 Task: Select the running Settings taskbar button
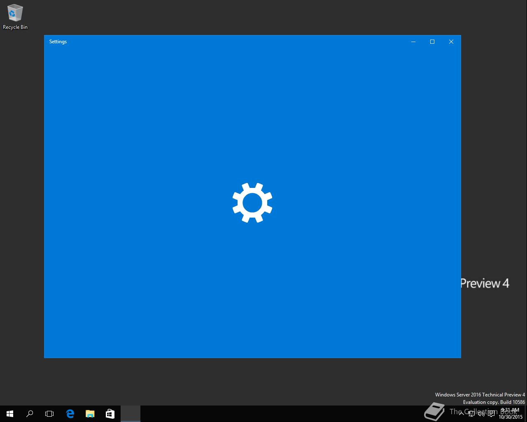pyautogui.click(x=130, y=414)
